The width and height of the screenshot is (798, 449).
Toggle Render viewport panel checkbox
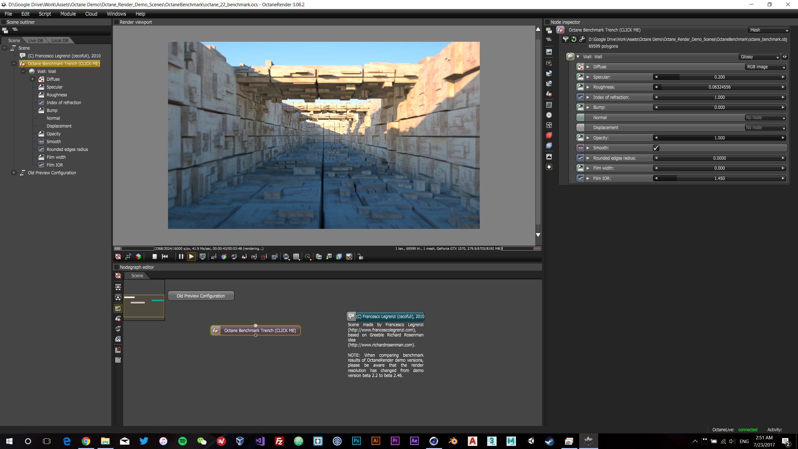point(117,22)
